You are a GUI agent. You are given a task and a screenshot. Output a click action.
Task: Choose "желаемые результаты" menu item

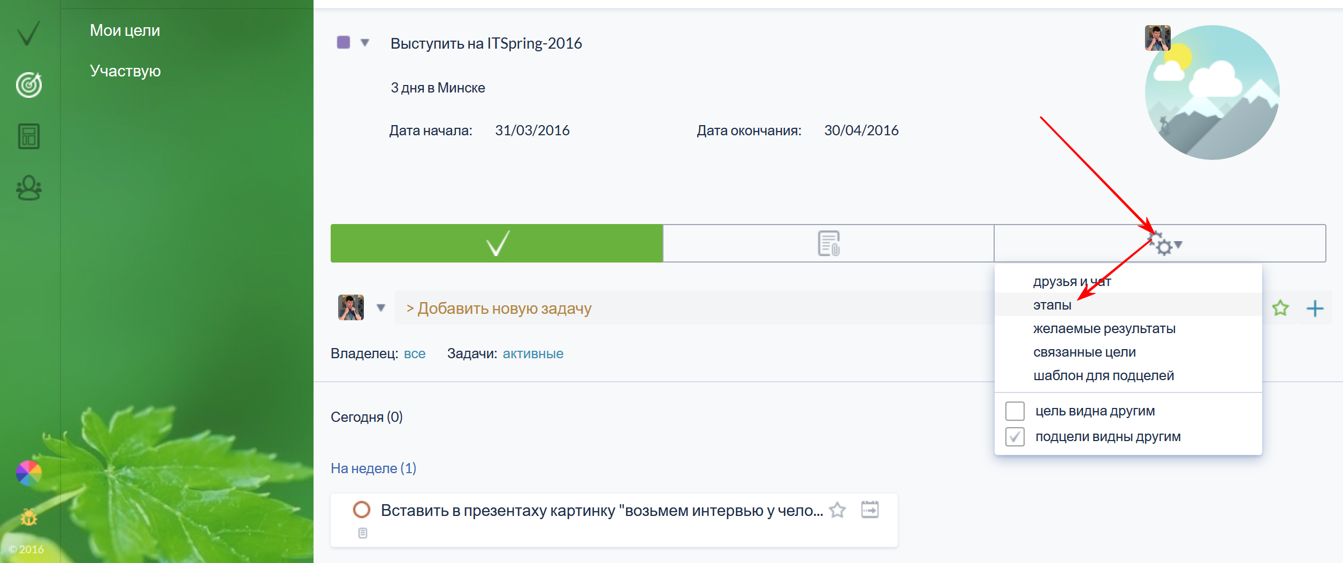(1104, 329)
